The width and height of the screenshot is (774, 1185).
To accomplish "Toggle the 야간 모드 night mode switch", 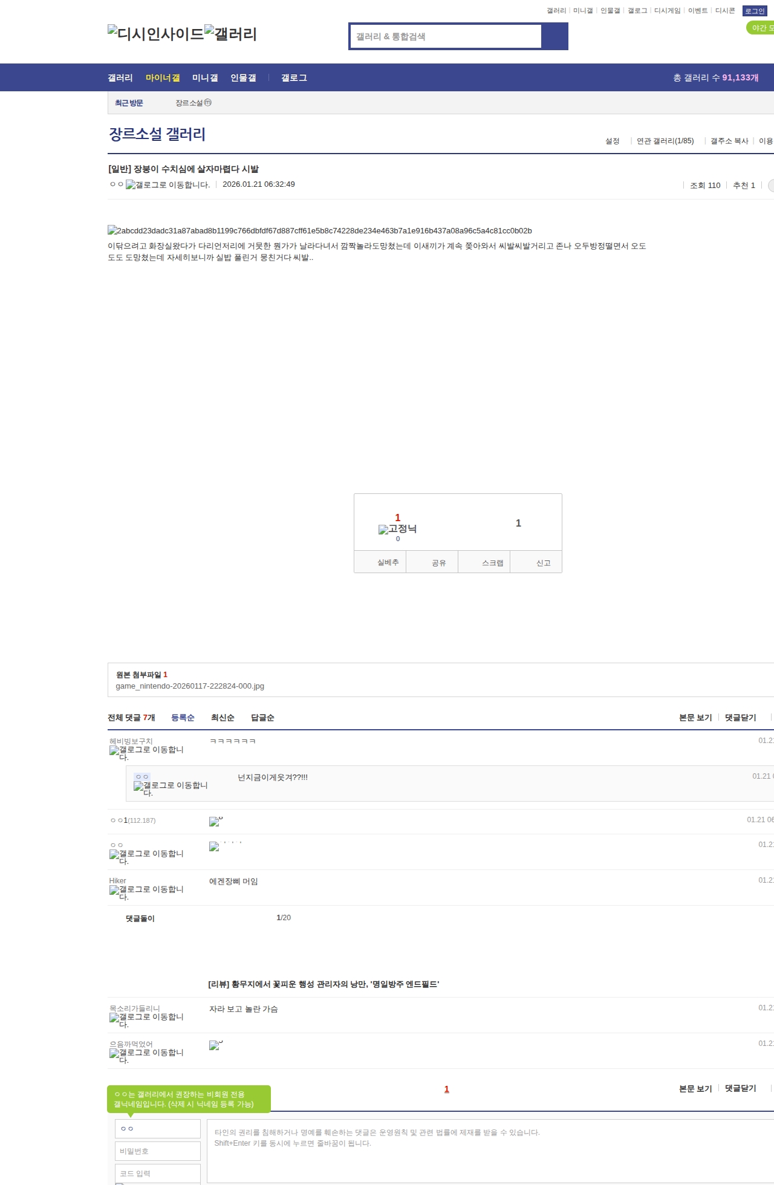I will coord(761,28).
